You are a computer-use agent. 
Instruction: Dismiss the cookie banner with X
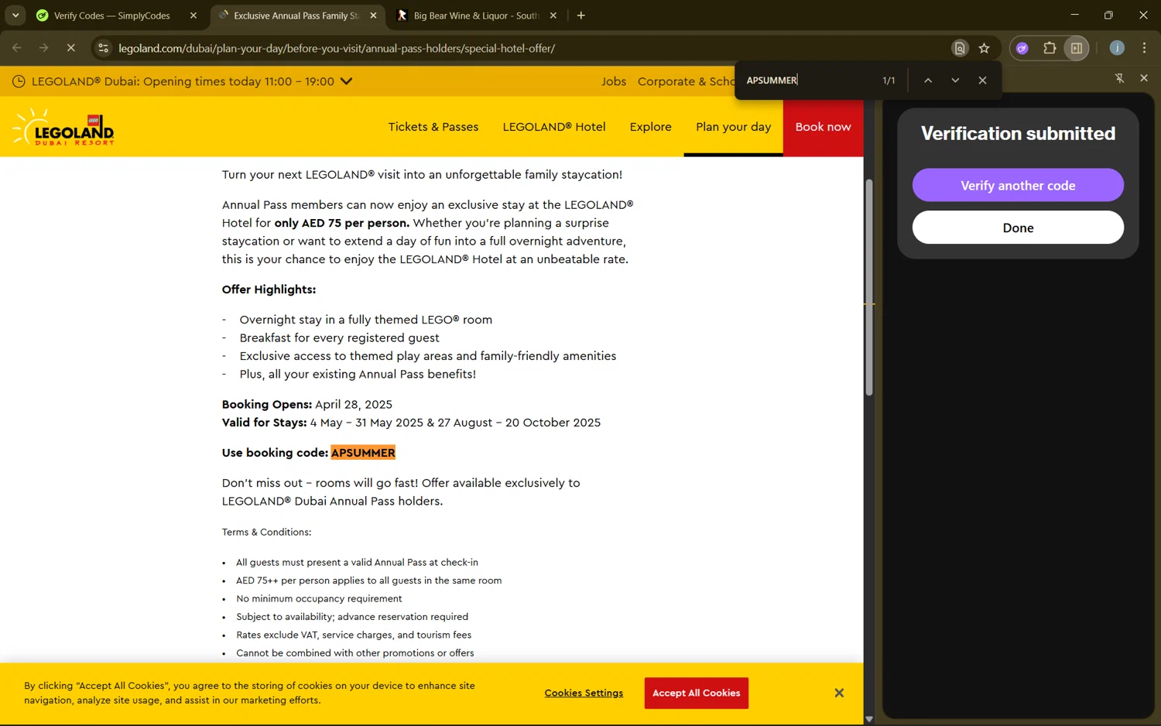(x=839, y=693)
